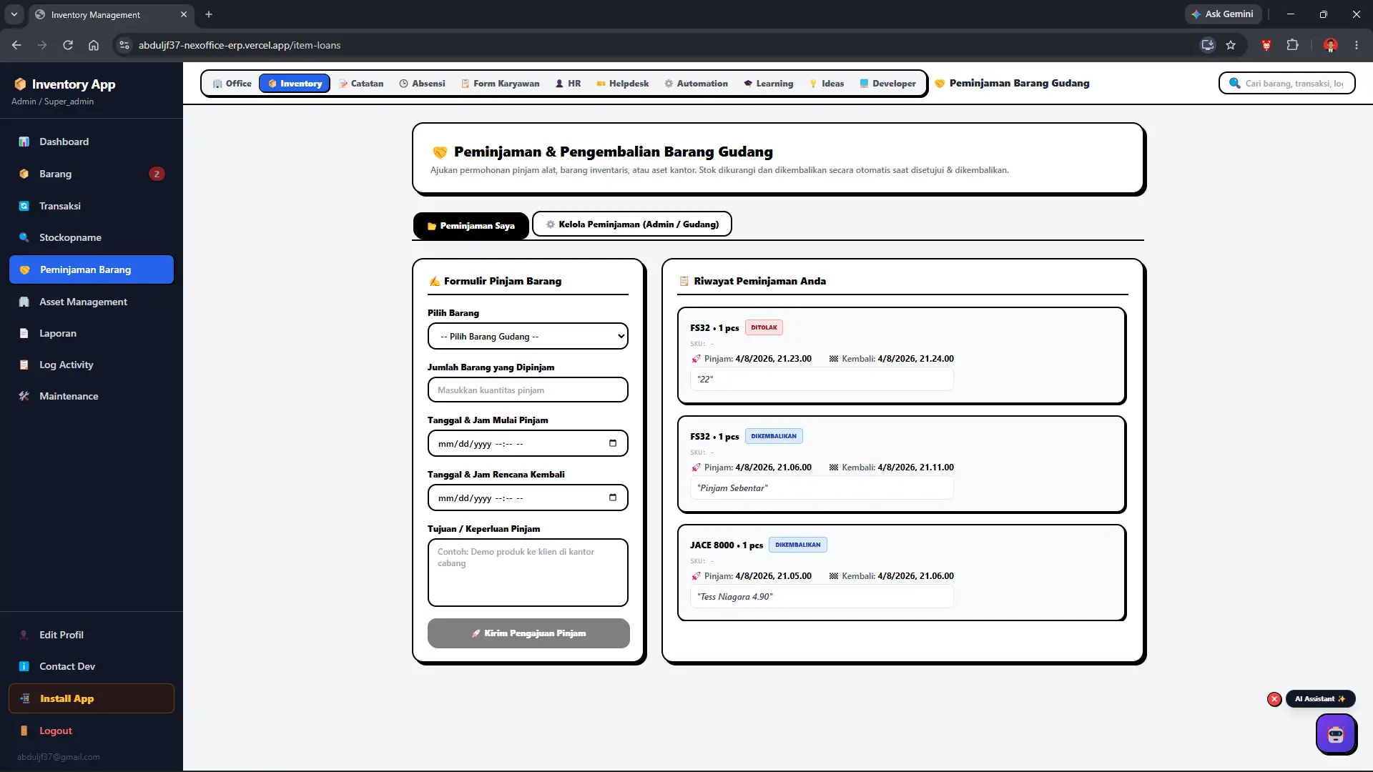Screen dimensions: 1373x772
Task: Focus the Tujuan / Keperluan Pinjam textarea
Action: 528,573
